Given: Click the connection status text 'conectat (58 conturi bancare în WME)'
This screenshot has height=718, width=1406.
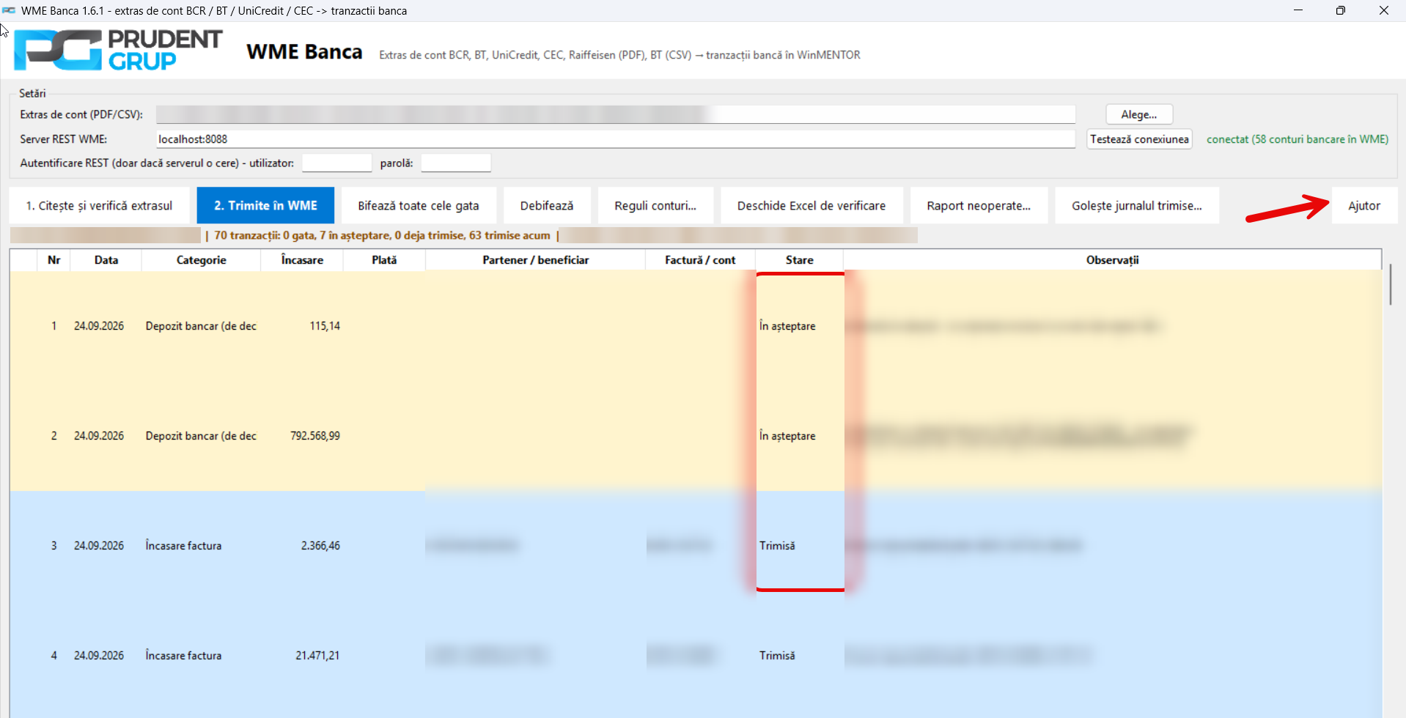Looking at the screenshot, I should [1298, 139].
